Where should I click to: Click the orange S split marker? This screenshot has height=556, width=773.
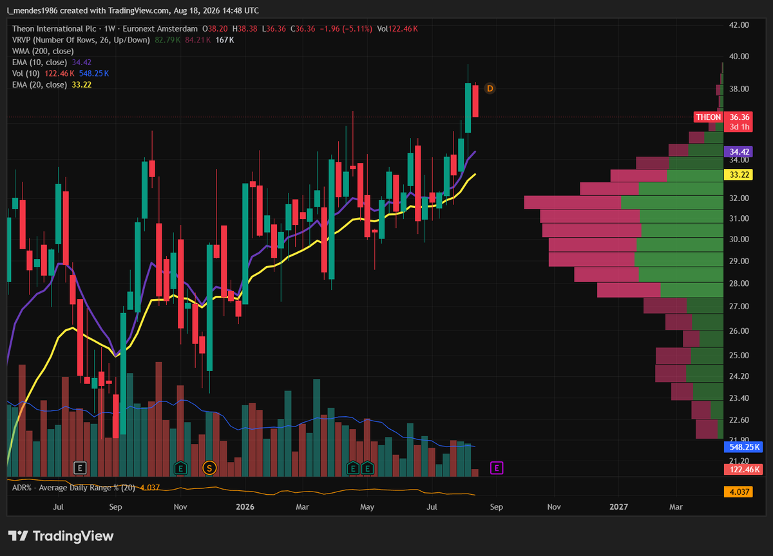point(209,468)
